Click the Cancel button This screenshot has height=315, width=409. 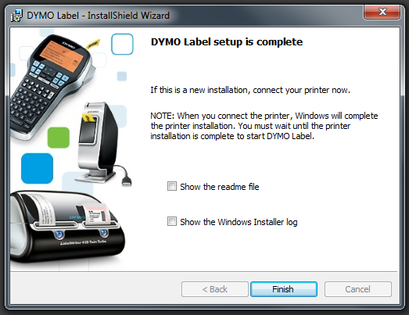pyautogui.click(x=358, y=289)
